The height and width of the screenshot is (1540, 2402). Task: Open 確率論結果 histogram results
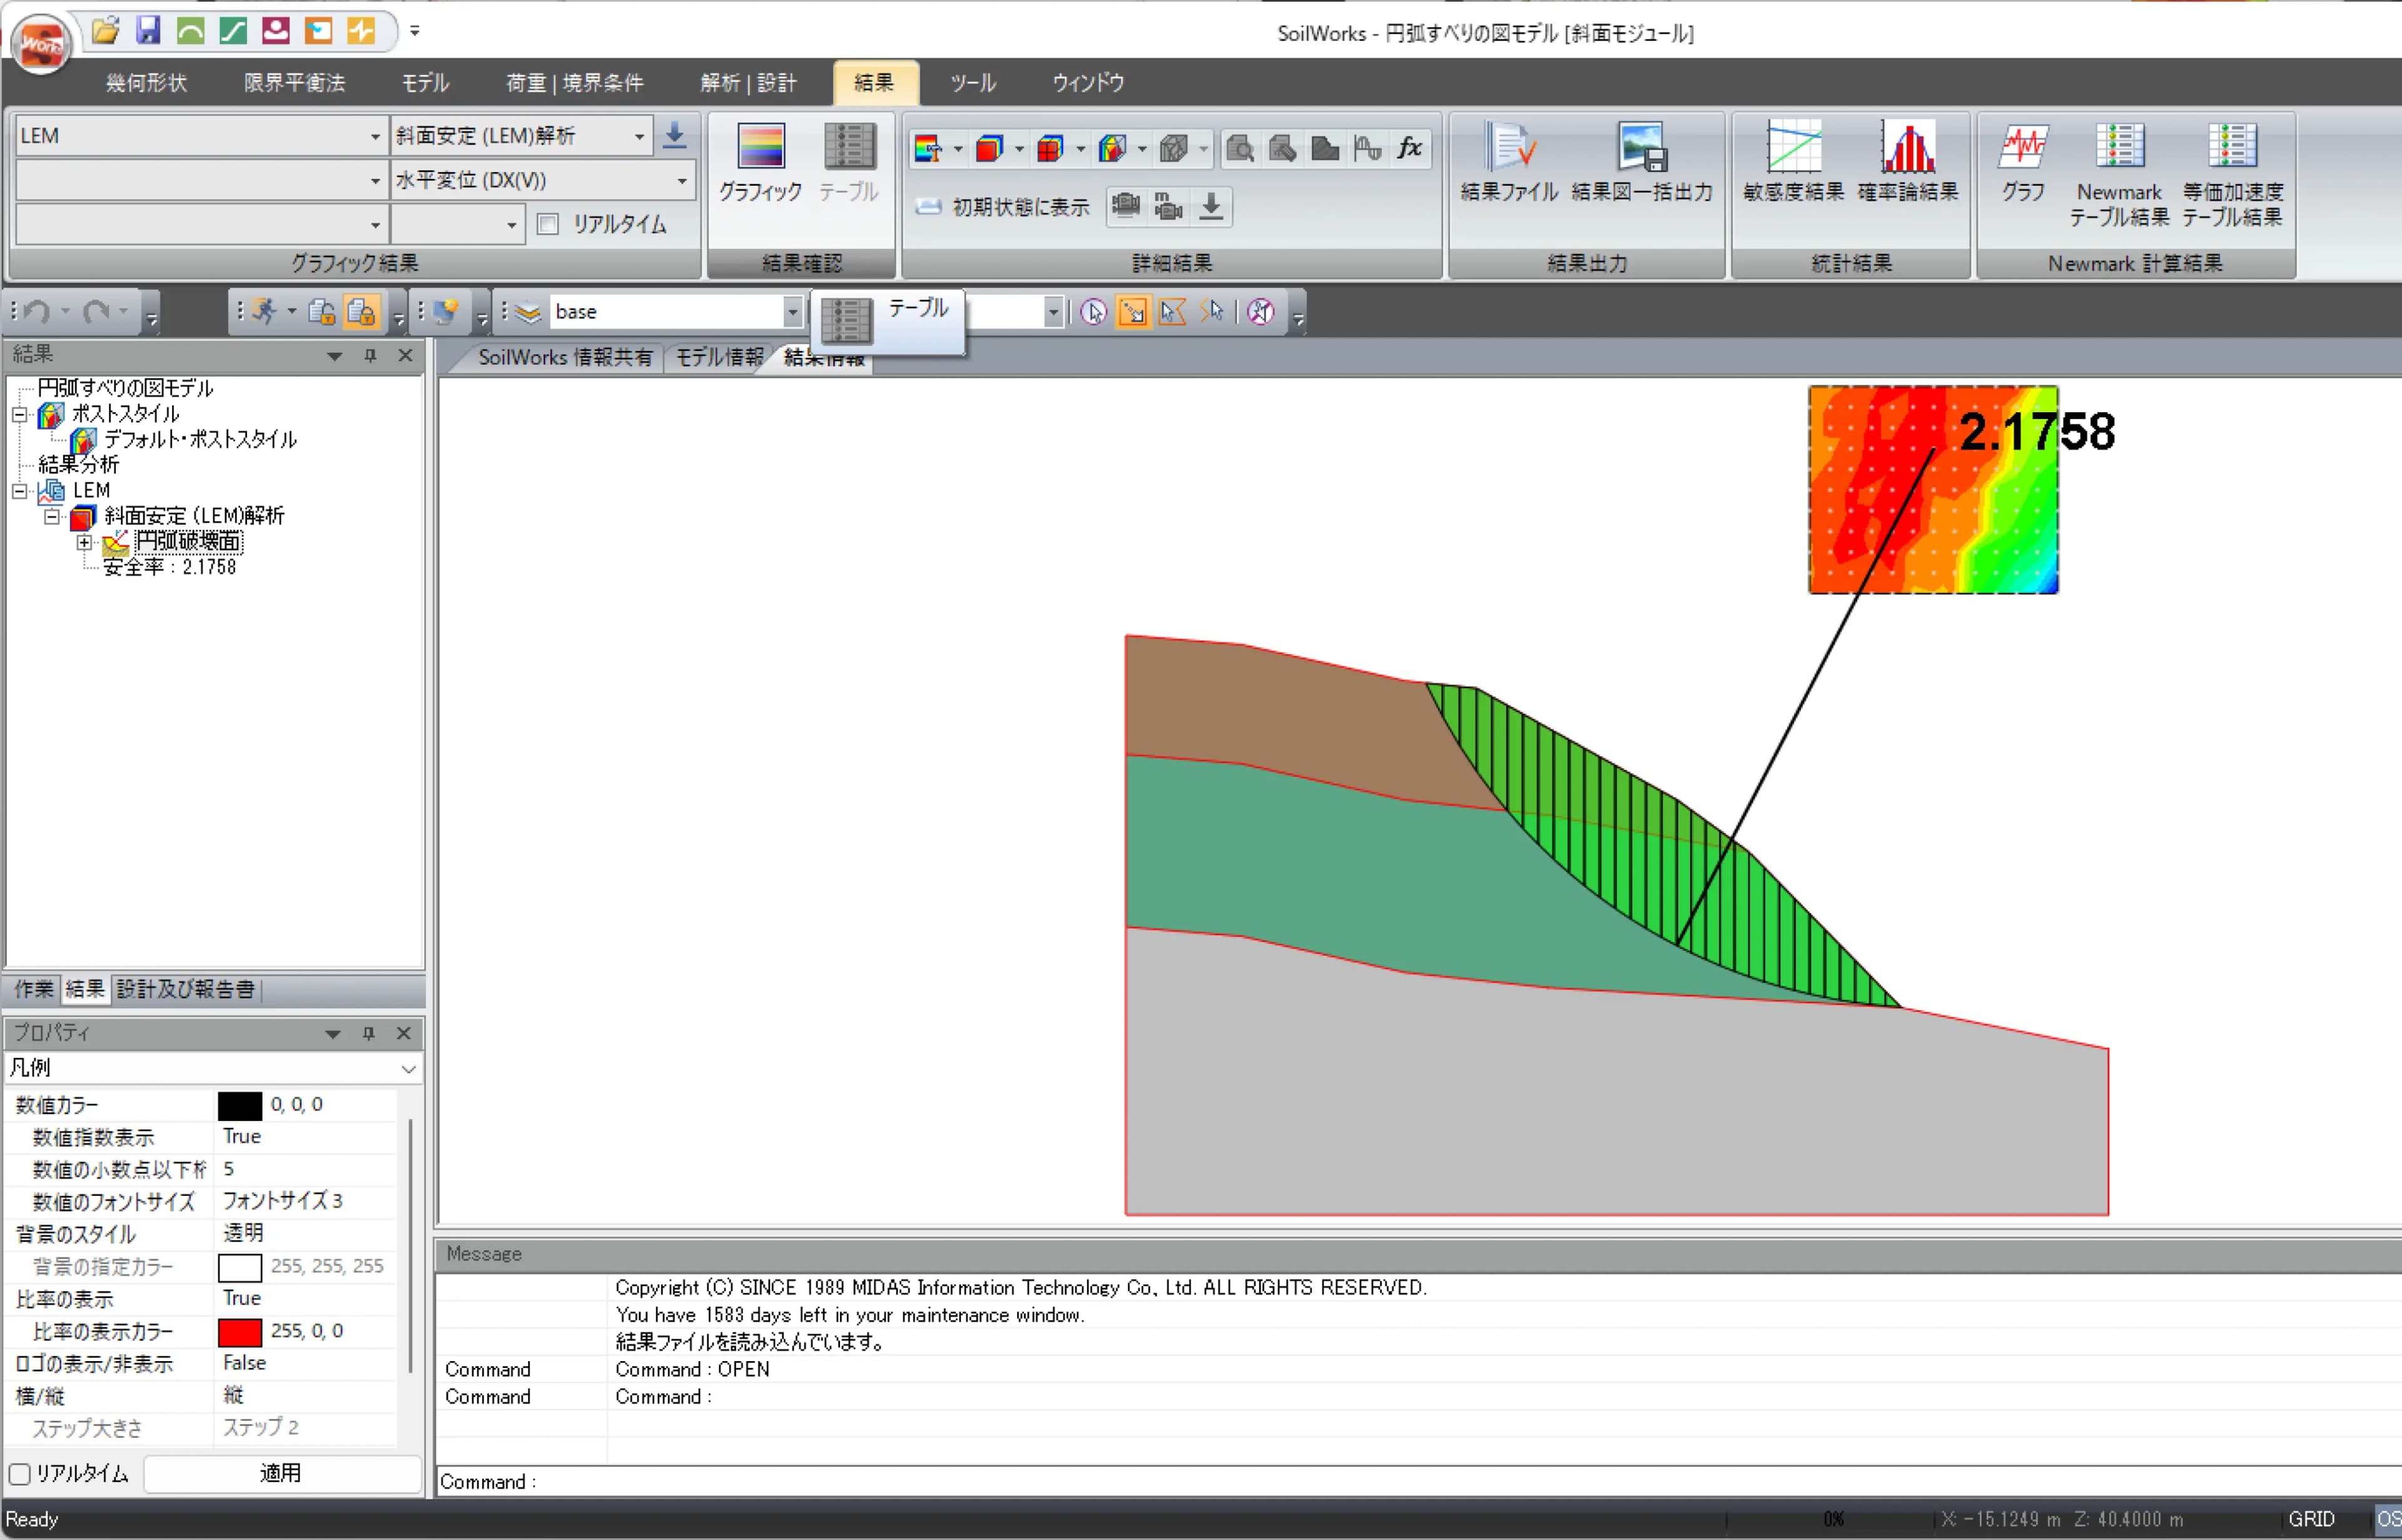click(1908, 163)
